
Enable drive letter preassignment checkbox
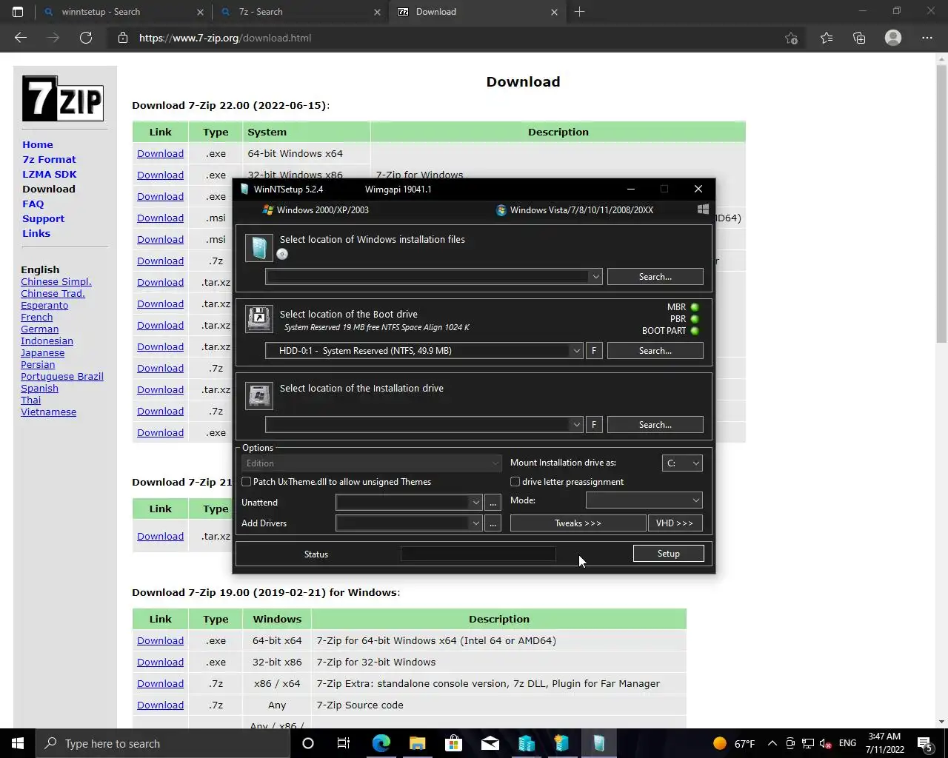515,482
